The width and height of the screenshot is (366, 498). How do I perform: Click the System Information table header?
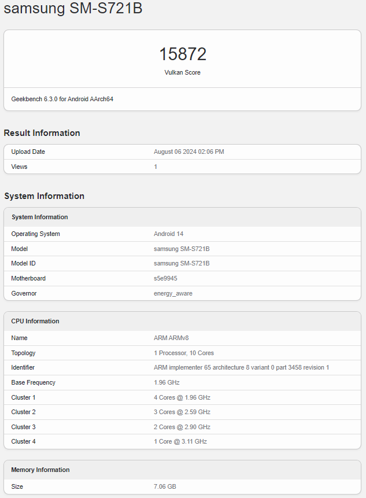point(39,217)
